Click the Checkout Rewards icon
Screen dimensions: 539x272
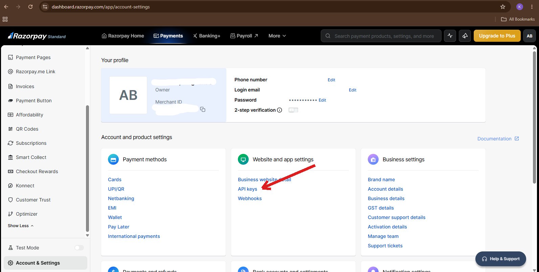tap(10, 171)
